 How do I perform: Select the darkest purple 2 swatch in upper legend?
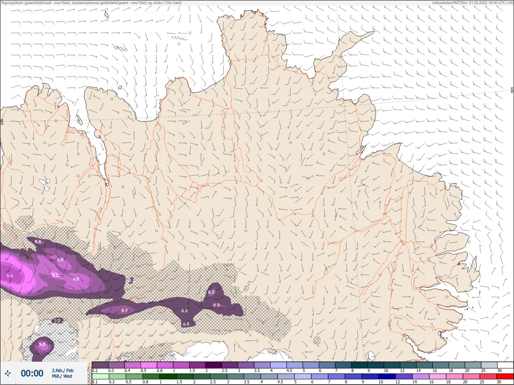(x=214, y=365)
